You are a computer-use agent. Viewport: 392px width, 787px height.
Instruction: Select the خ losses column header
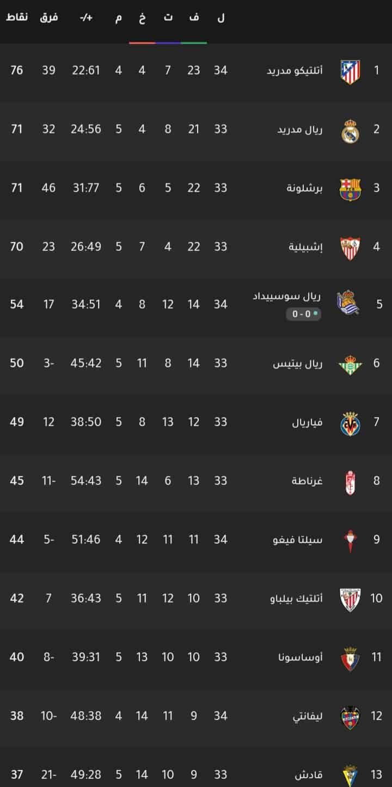[142, 18]
